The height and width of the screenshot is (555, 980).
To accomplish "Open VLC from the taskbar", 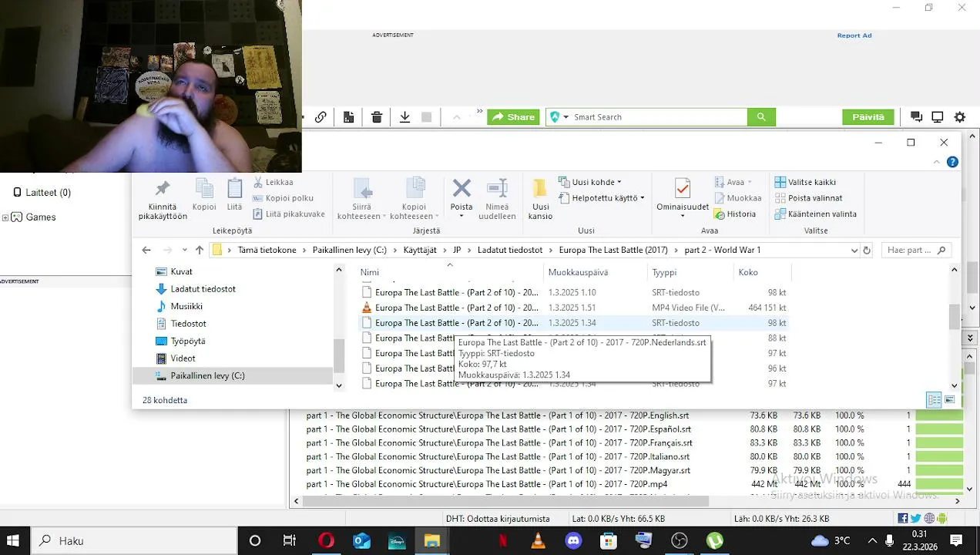I will (539, 540).
